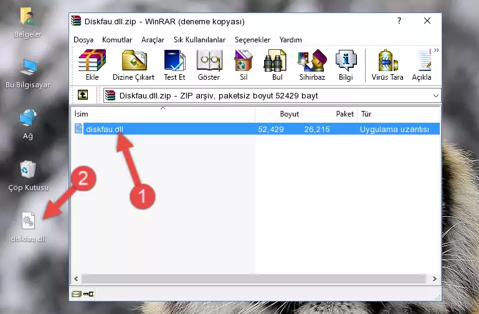Click the 26,215 packed size value
479x314 pixels.
(x=317, y=129)
